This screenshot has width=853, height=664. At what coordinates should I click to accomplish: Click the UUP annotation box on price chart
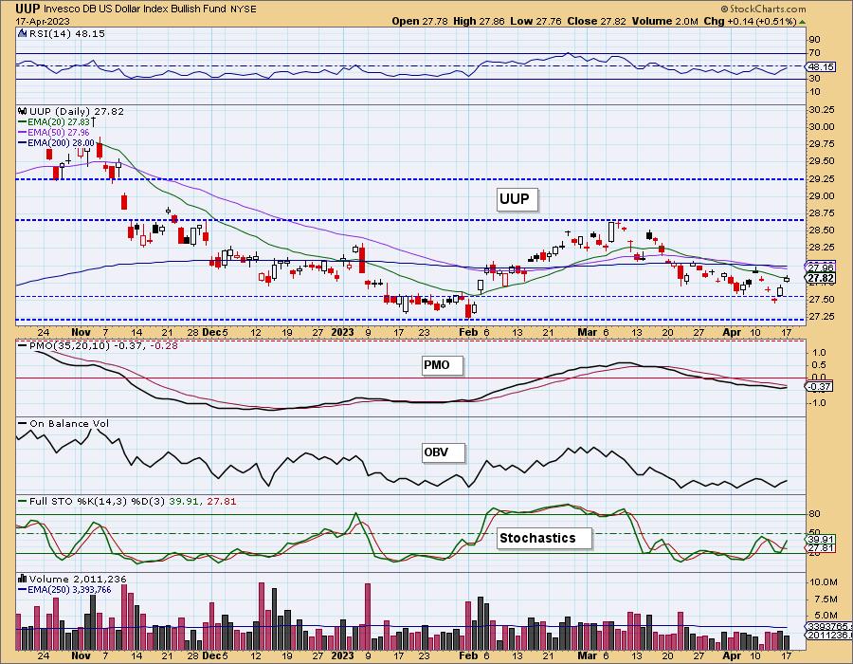pos(517,199)
